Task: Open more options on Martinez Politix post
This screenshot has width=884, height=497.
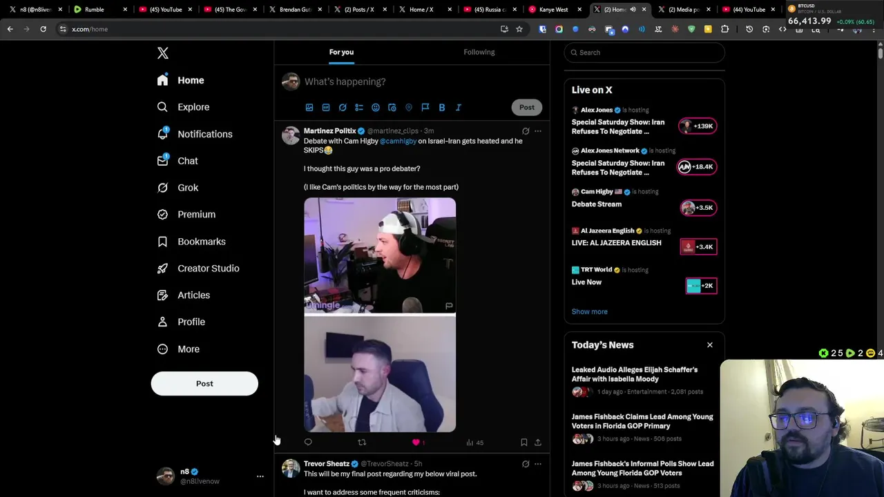Action: tap(538, 131)
